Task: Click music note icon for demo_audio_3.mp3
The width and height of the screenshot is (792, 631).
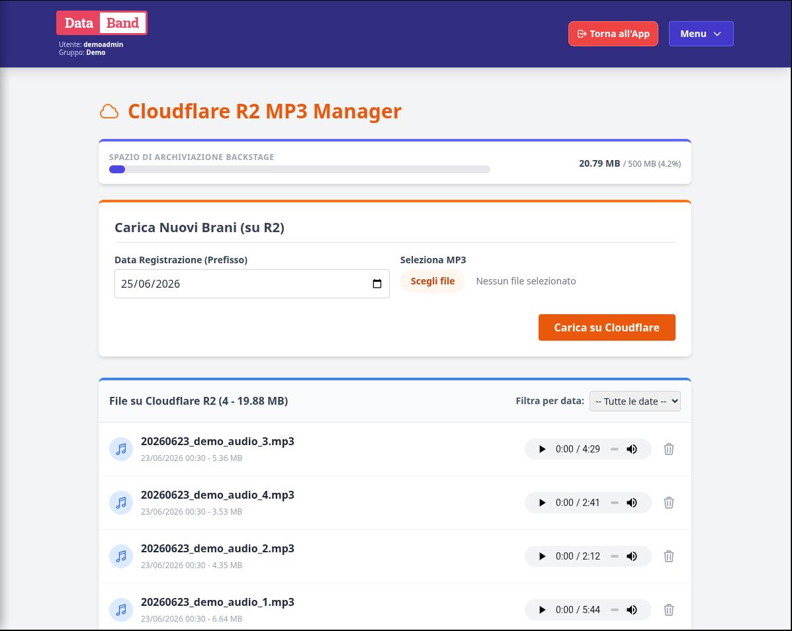Action: tap(121, 449)
